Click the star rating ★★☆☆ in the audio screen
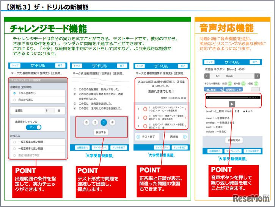 pos(248,111)
